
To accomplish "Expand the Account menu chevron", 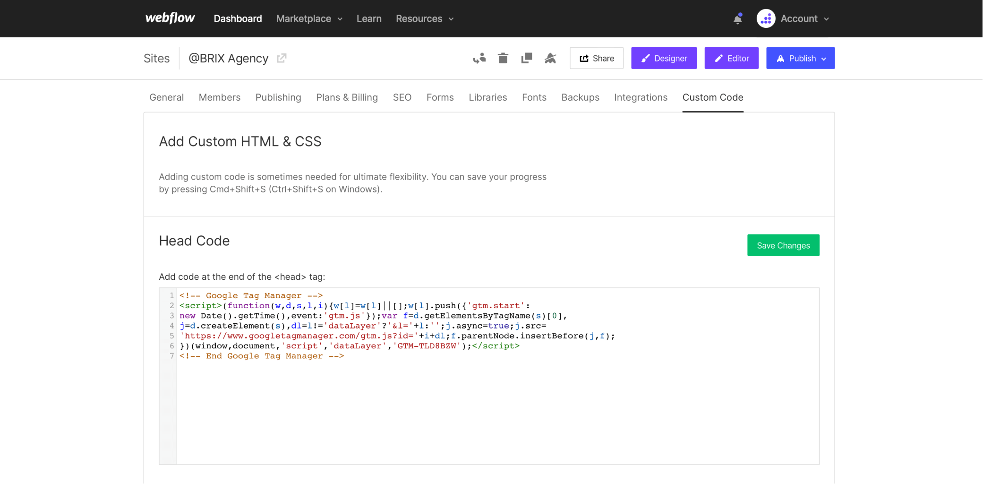I will [x=826, y=19].
